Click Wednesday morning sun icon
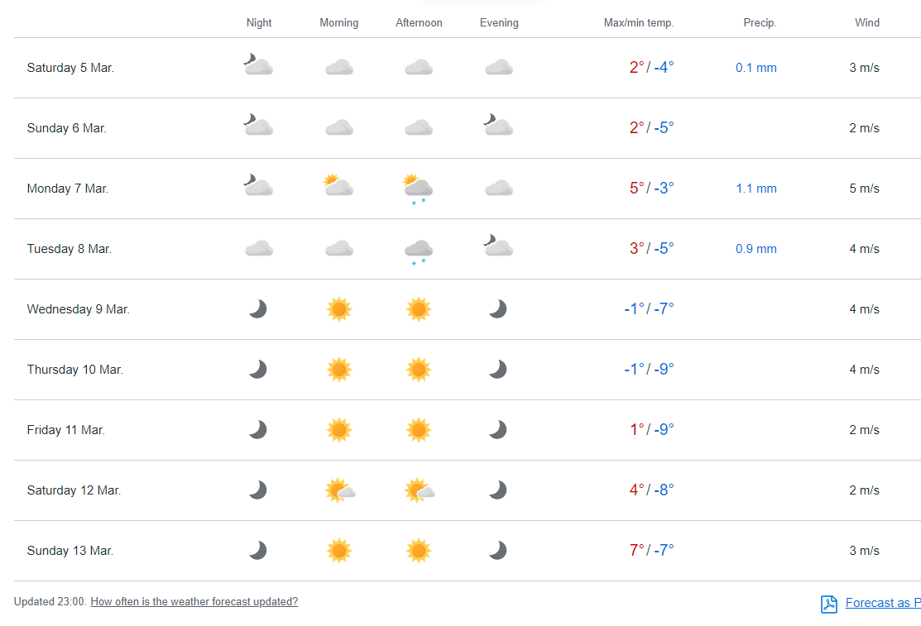 click(339, 309)
